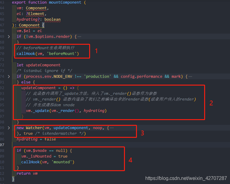Click vm._update method call
Screen dimensions: 230x184
(38, 111)
